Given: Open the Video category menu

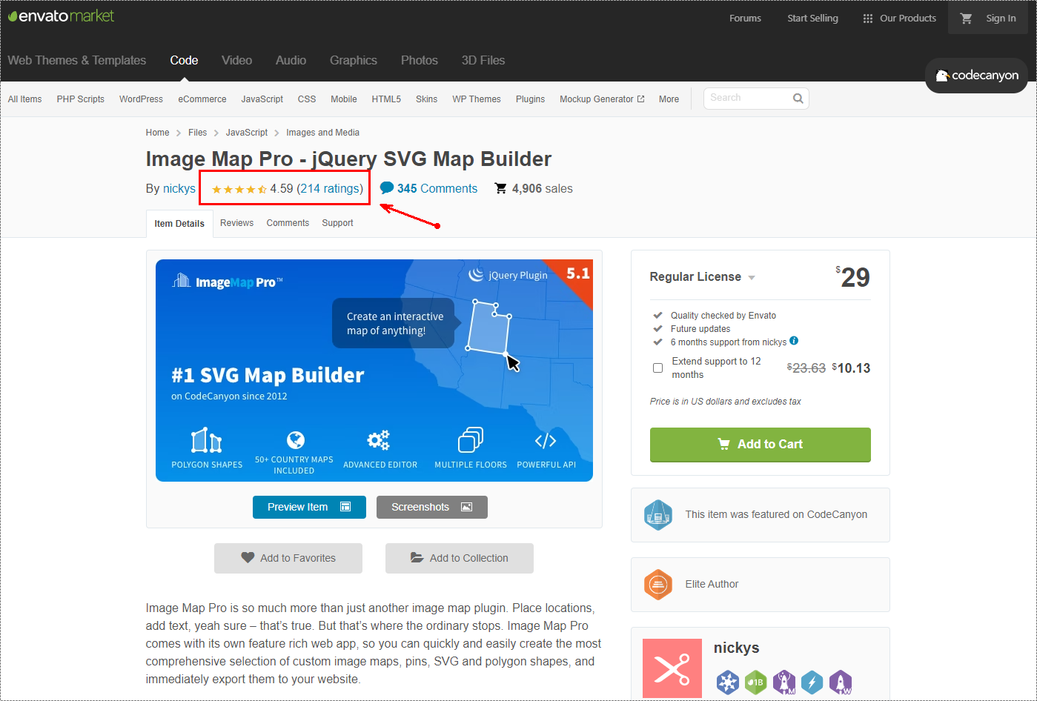Looking at the screenshot, I should (236, 61).
